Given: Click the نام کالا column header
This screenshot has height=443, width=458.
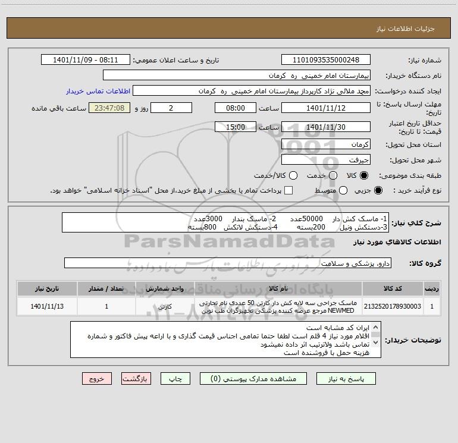Looking at the screenshot, I should tap(278, 289).
